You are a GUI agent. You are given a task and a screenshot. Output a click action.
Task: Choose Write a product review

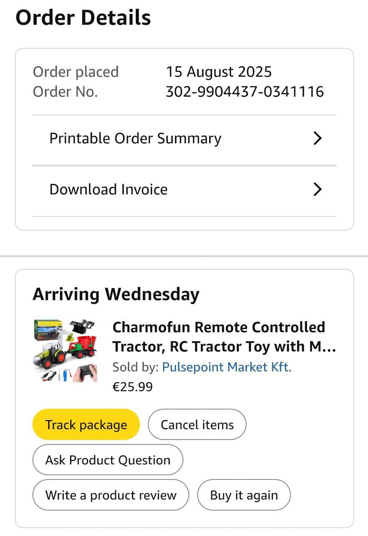111,495
